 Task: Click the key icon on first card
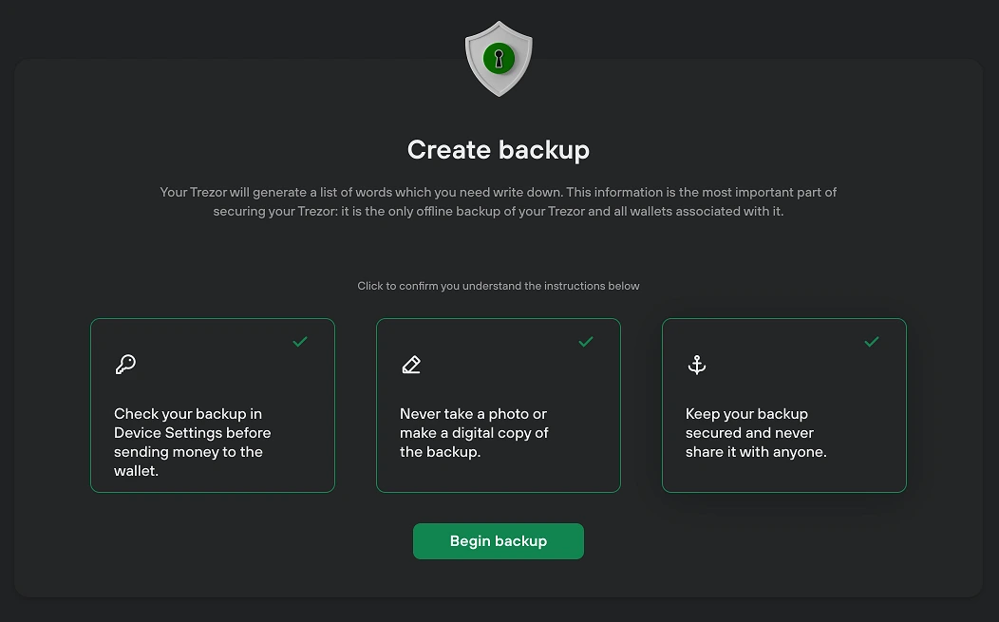coord(125,365)
